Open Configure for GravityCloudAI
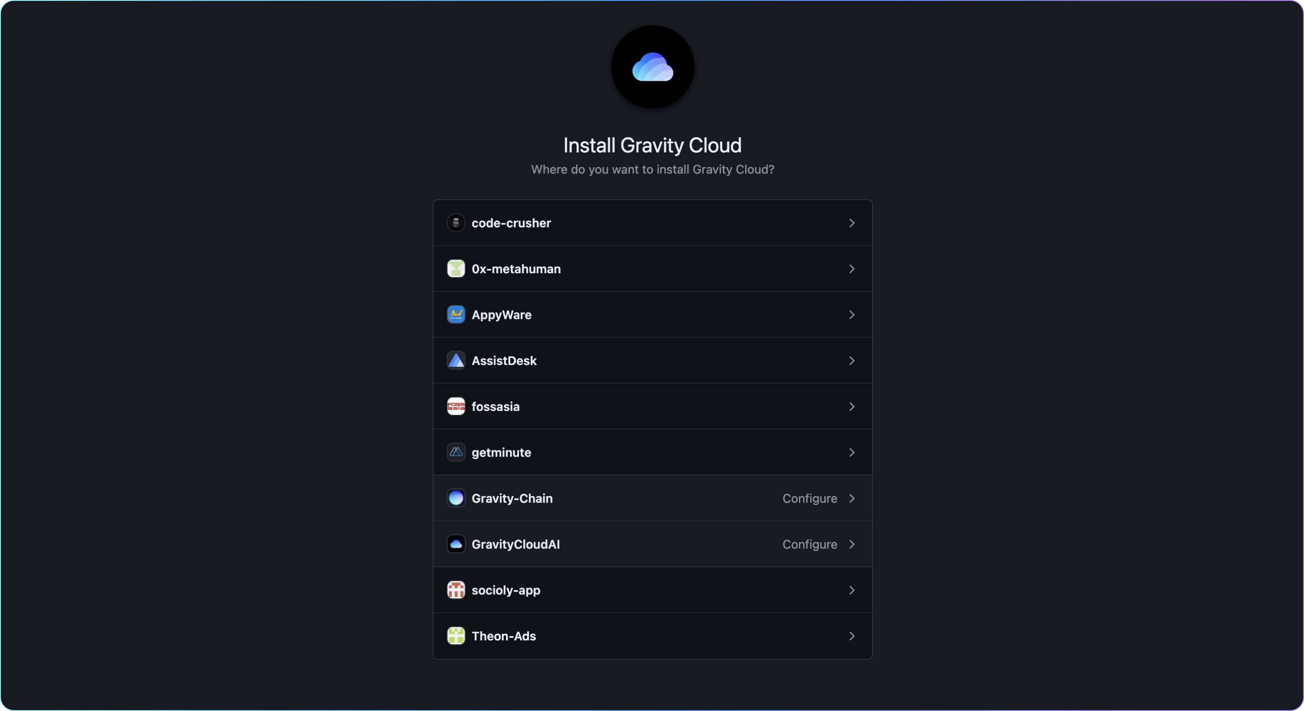1304x711 pixels. point(809,544)
